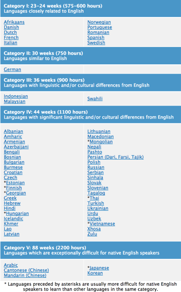
Task: Click the Lithuanian link
Action: (x=99, y=131)
